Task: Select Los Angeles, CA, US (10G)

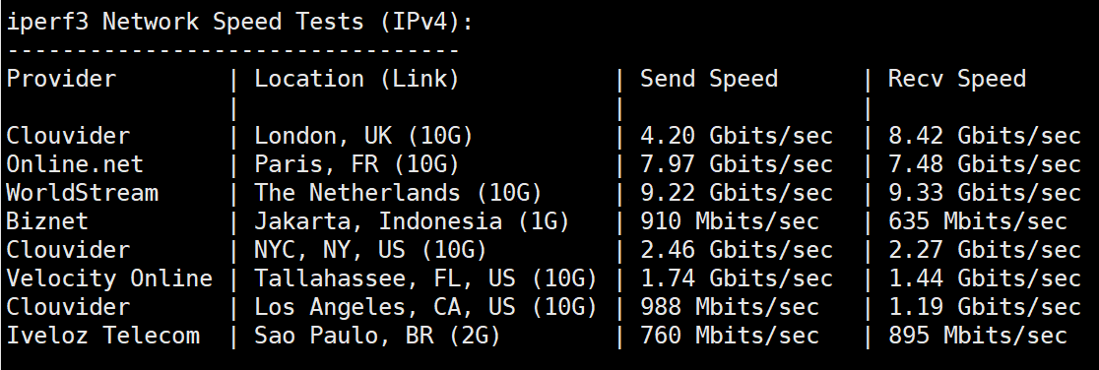Action: pyautogui.click(x=425, y=307)
